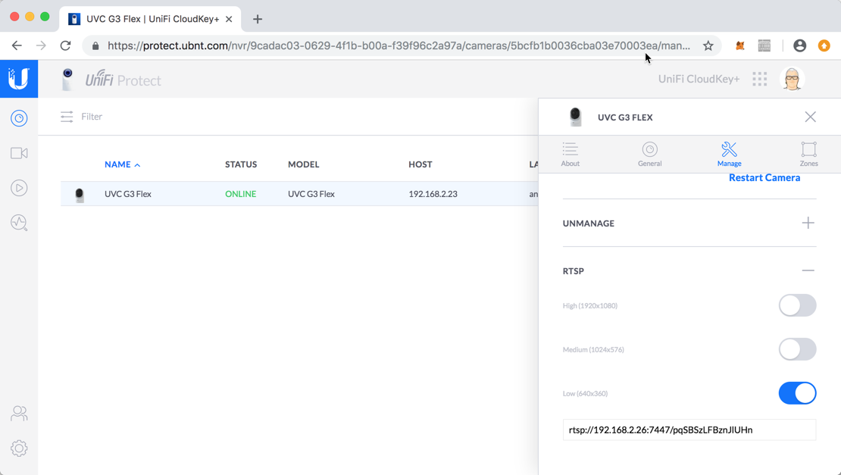841x475 pixels.
Task: Open the recordings playback sidebar icon
Action: tap(19, 188)
